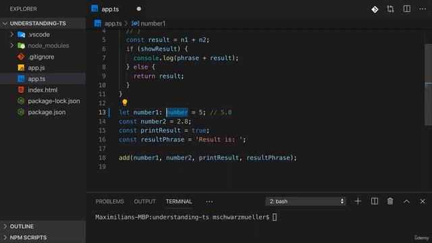Click the app.ts tab file icon

pyautogui.click(x=94, y=9)
